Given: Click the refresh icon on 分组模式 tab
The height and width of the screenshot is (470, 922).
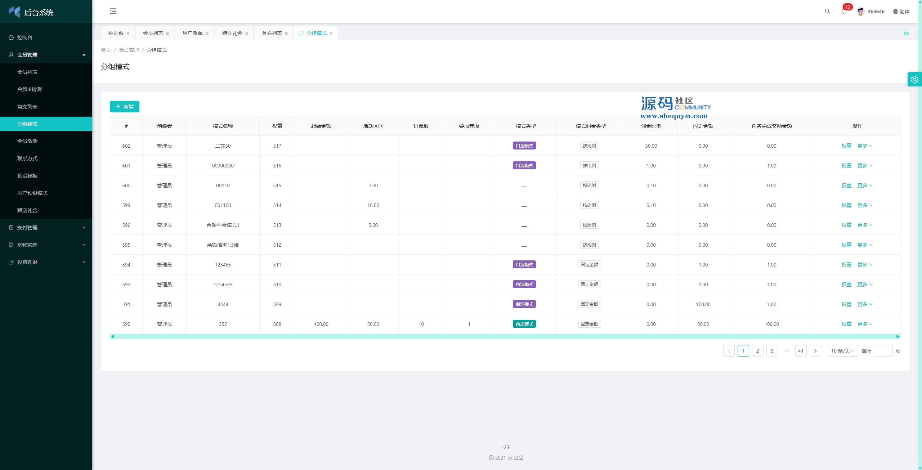Looking at the screenshot, I should pyautogui.click(x=301, y=33).
